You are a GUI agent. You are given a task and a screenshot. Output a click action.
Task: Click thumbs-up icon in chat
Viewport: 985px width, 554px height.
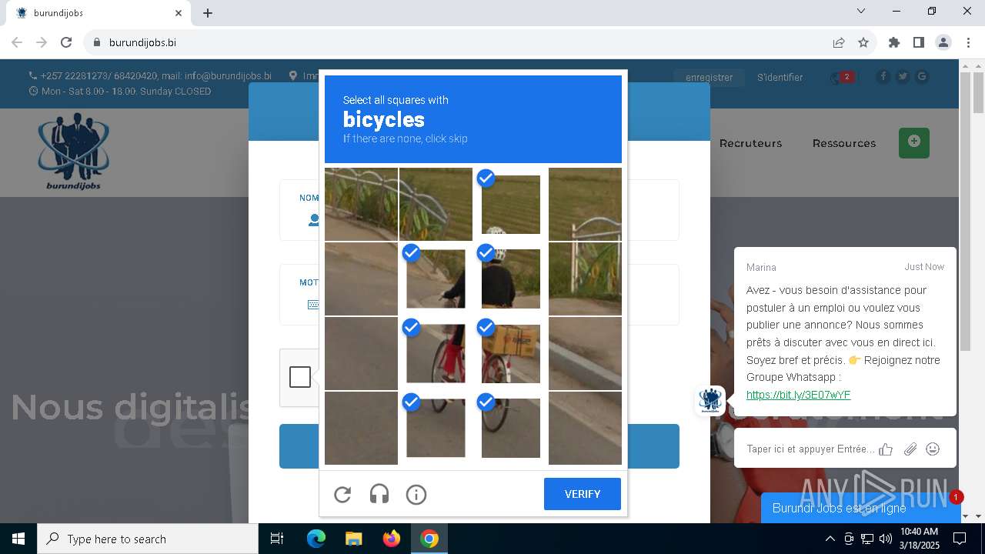click(x=886, y=449)
